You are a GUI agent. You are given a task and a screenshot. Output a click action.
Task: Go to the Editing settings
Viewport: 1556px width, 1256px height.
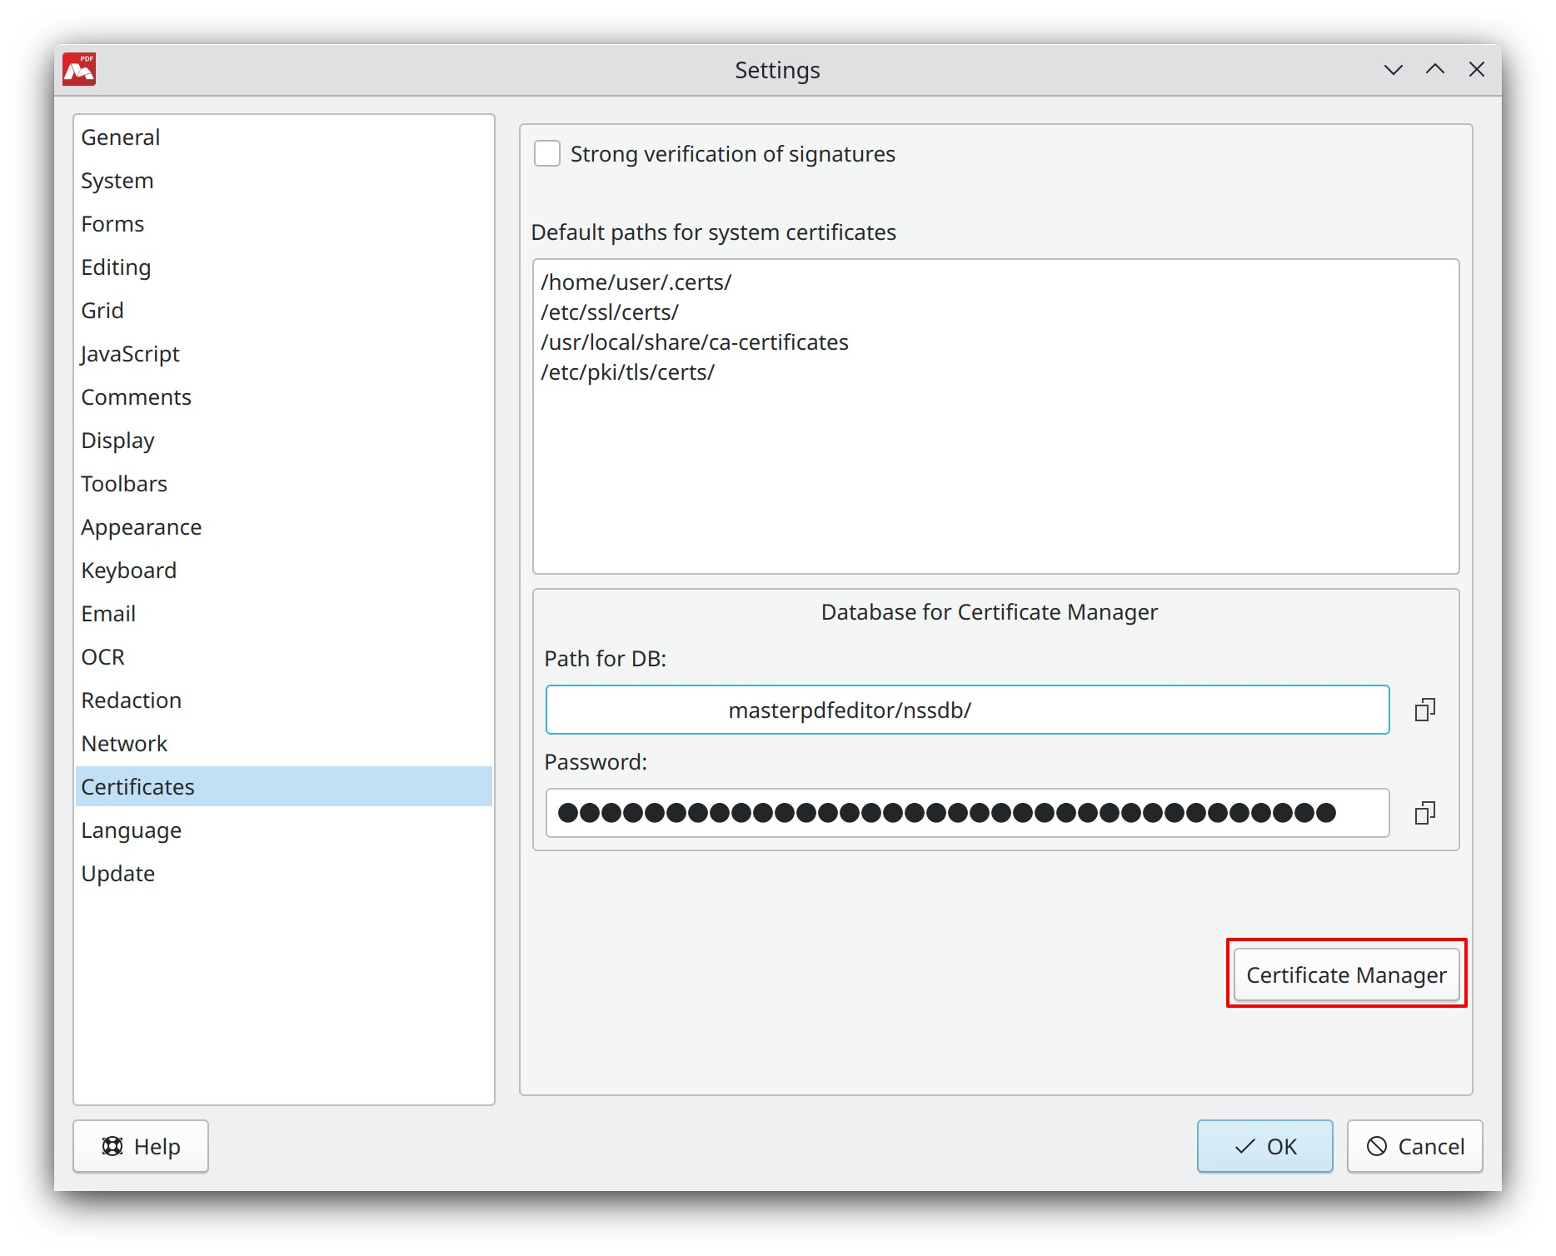click(x=284, y=267)
